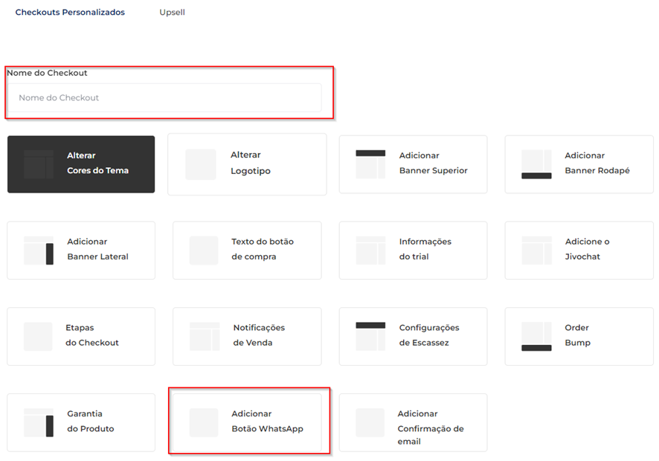Click the Garantia do Produto icon
This screenshot has width=659, height=461.
click(x=39, y=423)
